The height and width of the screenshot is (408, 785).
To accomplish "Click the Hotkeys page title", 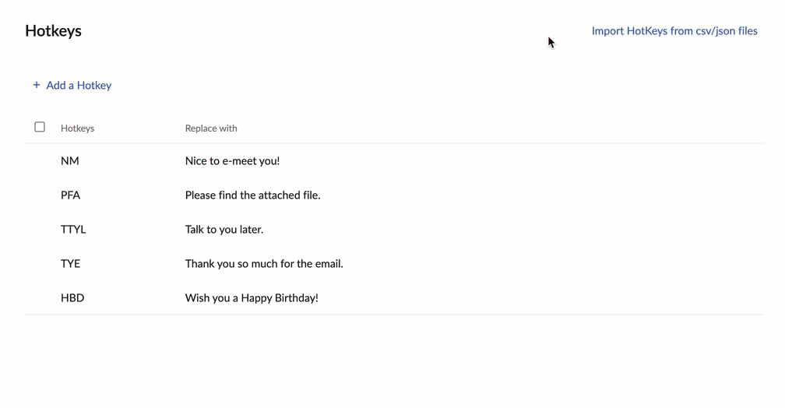I will click(53, 30).
